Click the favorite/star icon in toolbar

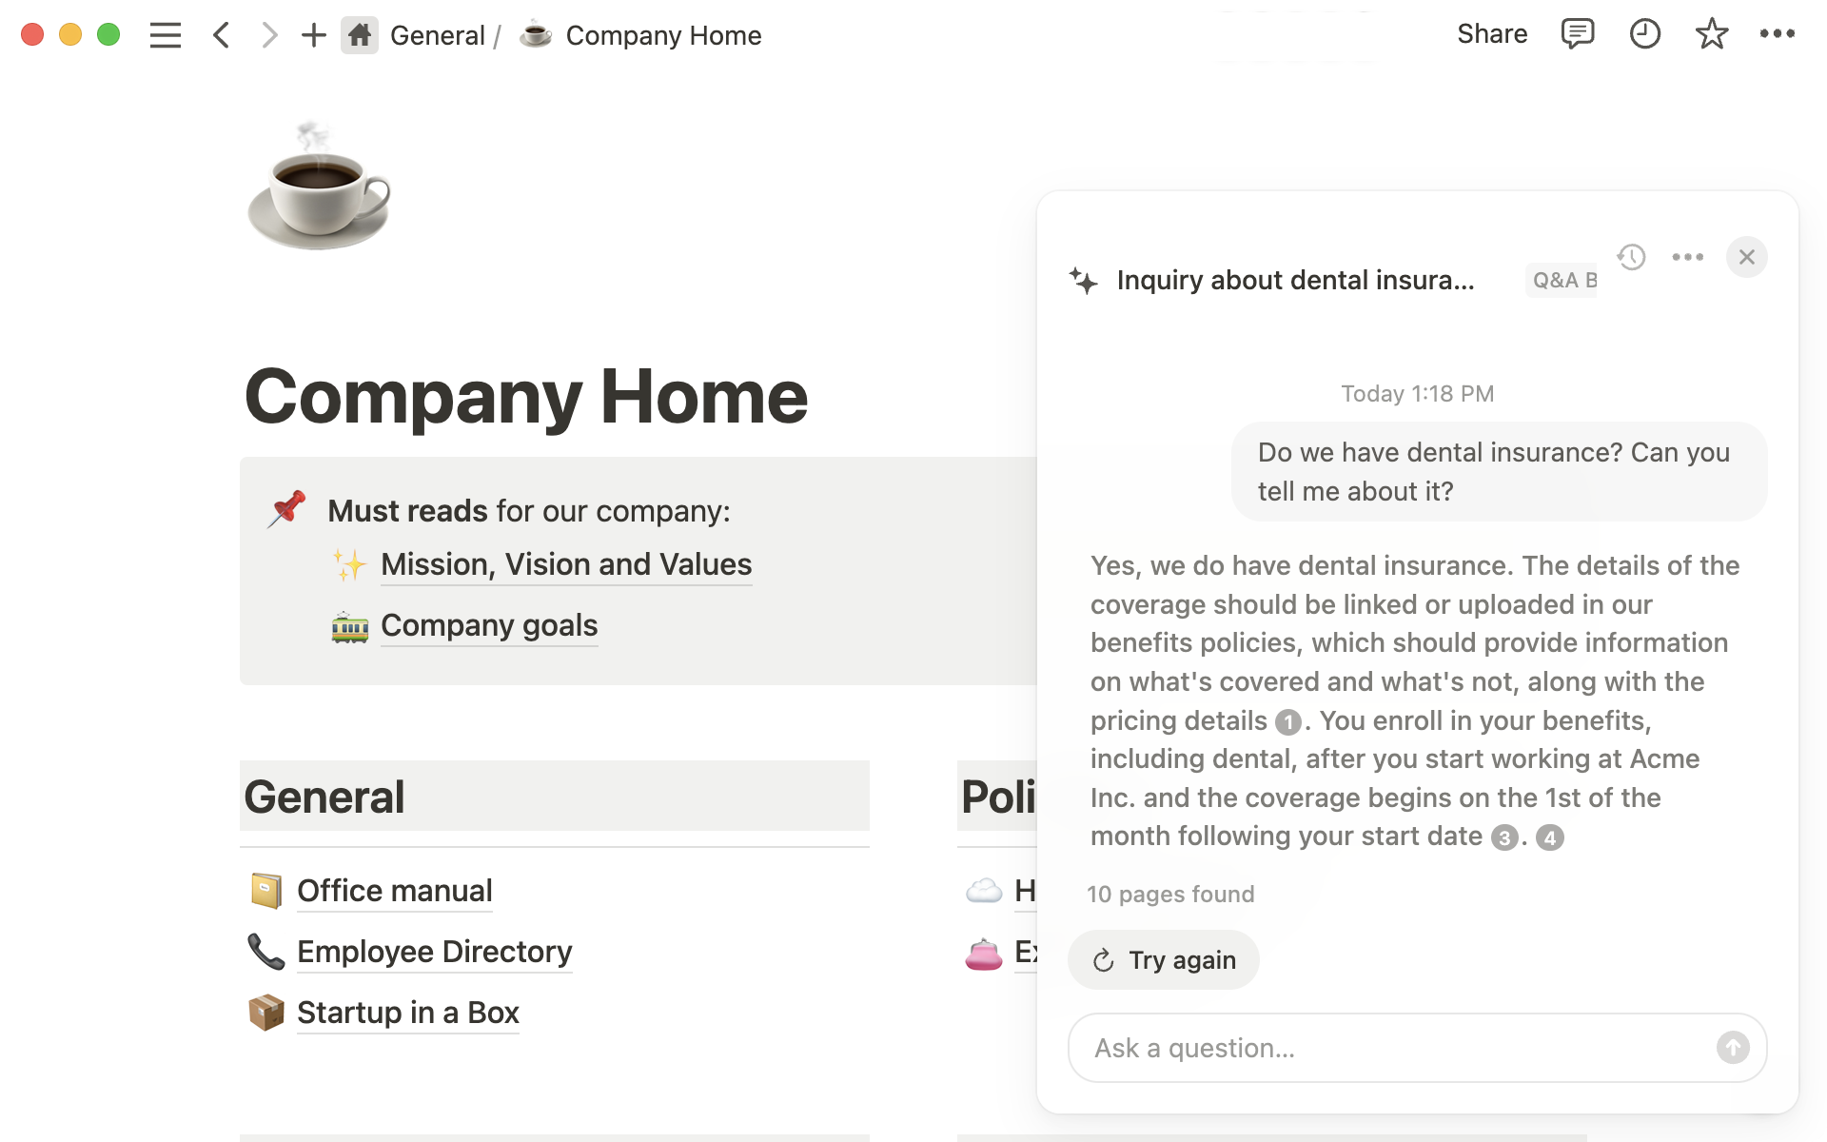tap(1711, 35)
